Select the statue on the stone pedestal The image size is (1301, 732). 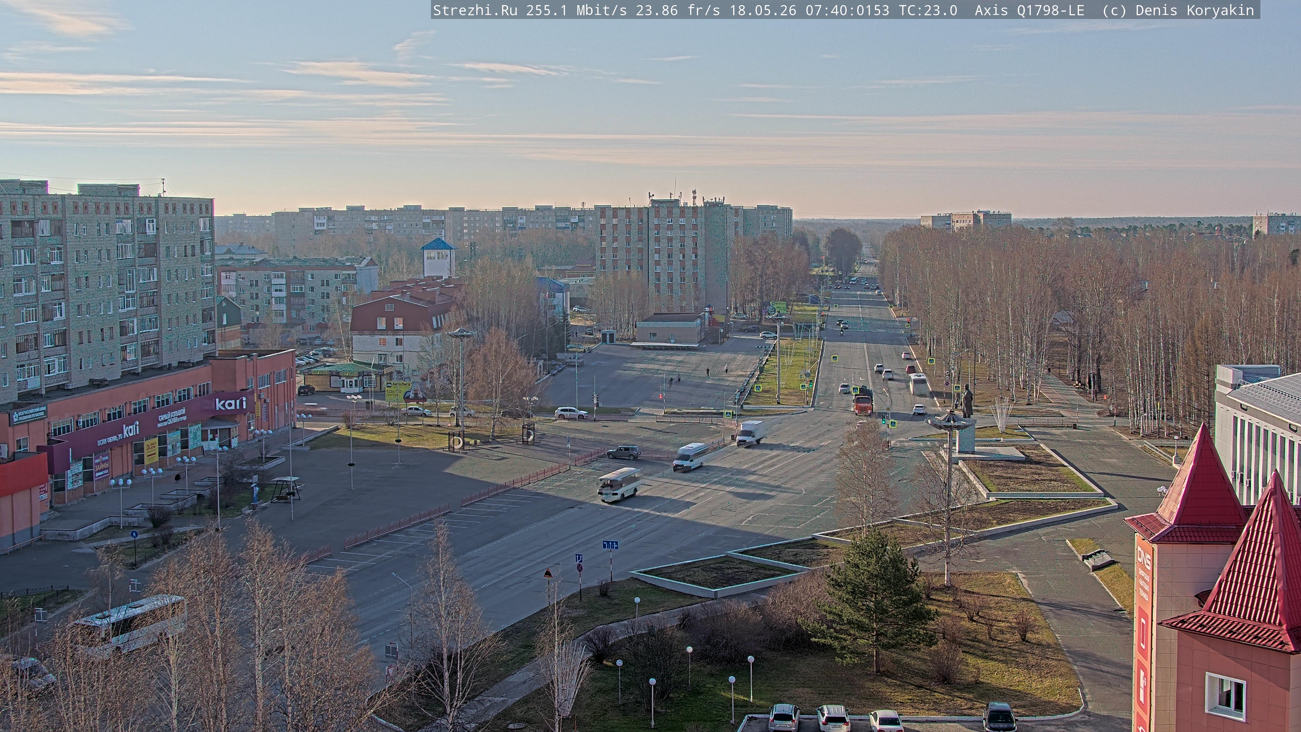[967, 401]
